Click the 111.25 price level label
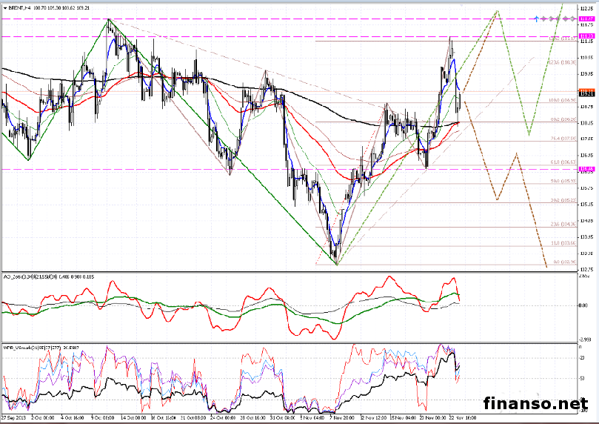Screen dimensions: 599x424 (586, 36)
